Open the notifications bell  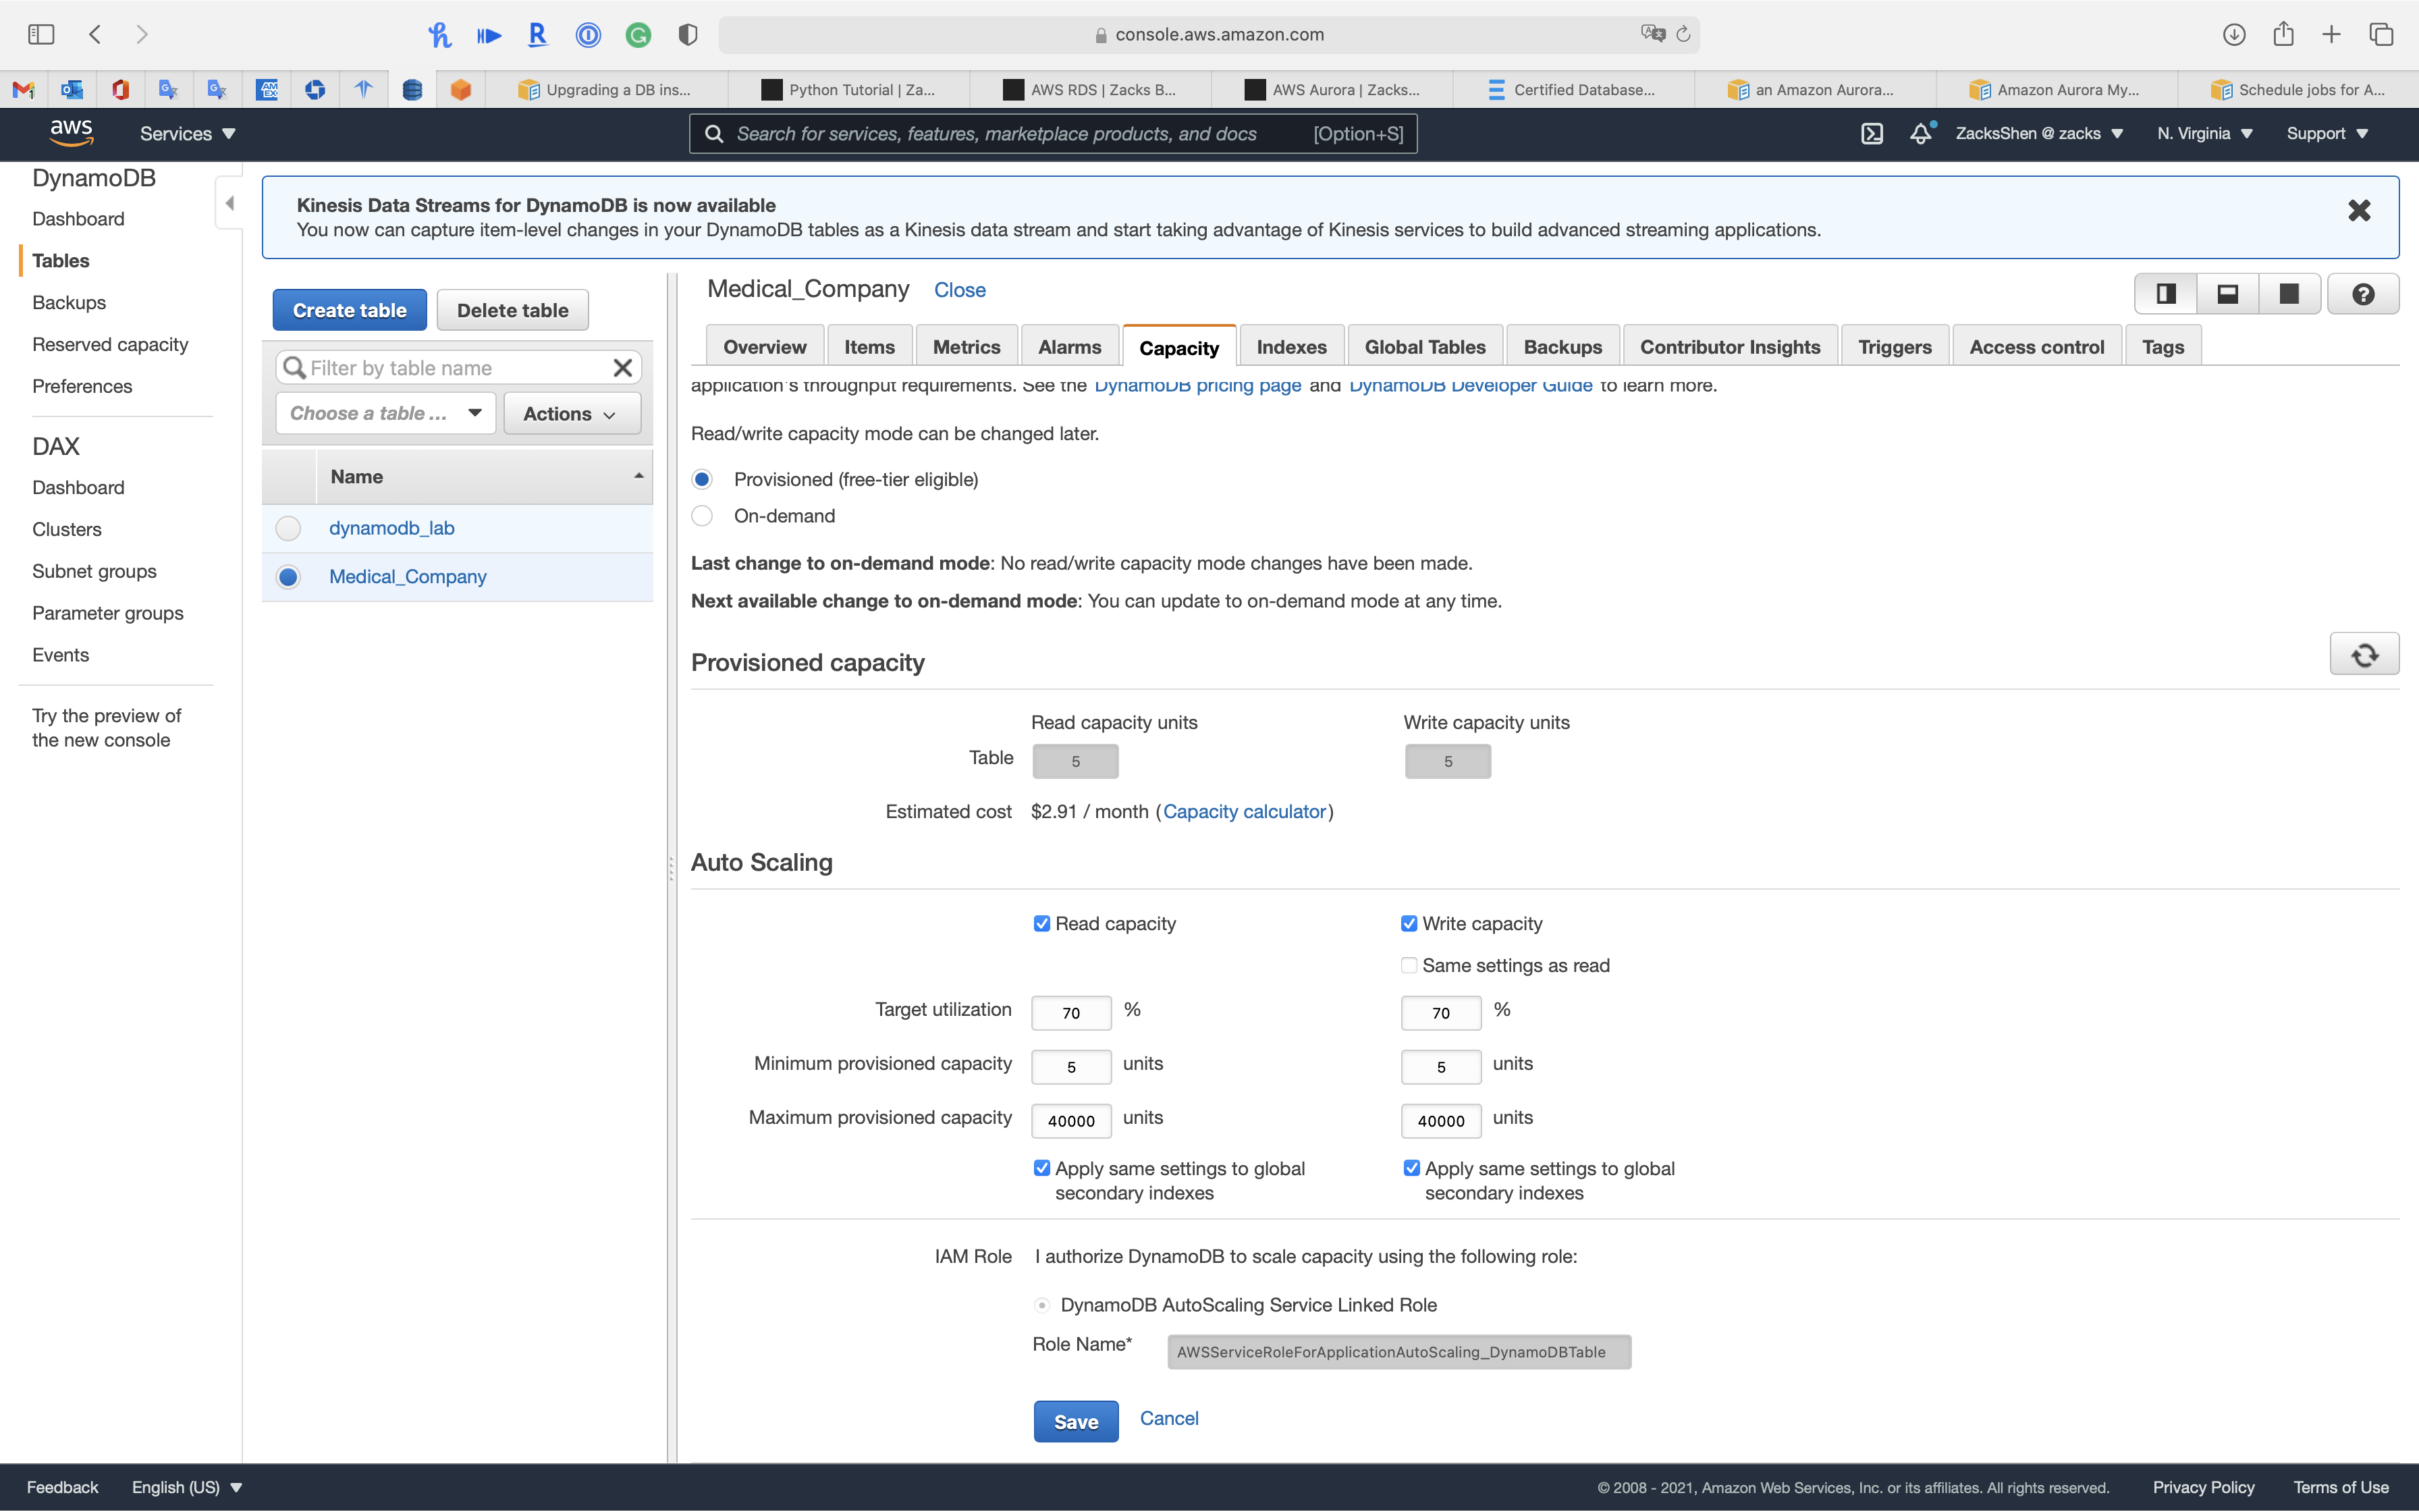pos(1920,134)
